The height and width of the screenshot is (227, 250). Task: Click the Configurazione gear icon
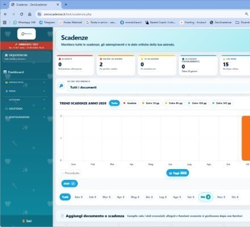7,117
